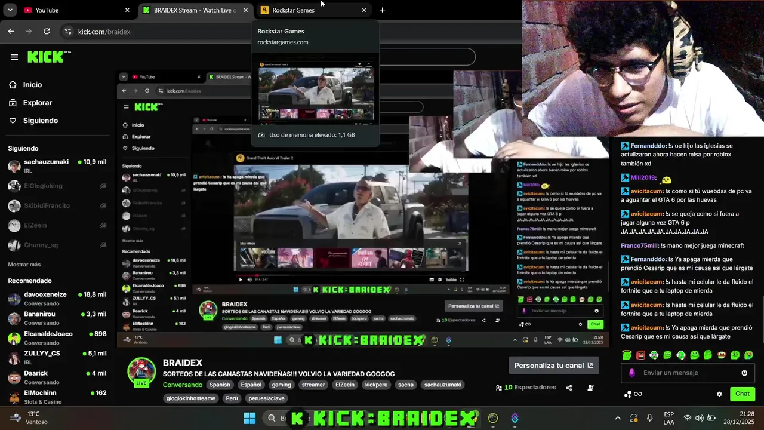Click the taskbar microphone tray icon
The width and height of the screenshot is (764, 430).
[x=649, y=418]
